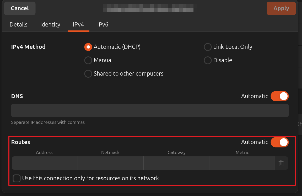302x196 pixels.
Task: Select the Manual IPv4 method
Action: click(88, 60)
